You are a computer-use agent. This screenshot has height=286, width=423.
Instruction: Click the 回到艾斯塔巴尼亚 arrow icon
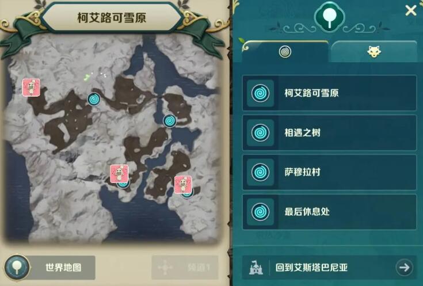(x=404, y=268)
